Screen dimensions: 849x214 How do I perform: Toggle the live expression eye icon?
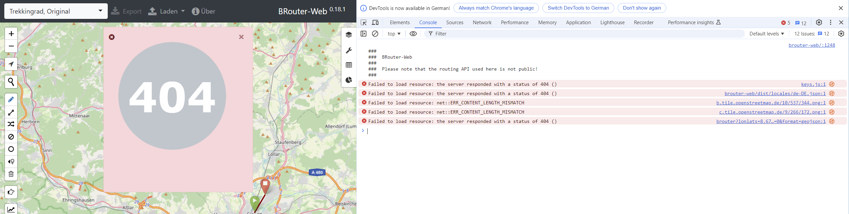413,34
